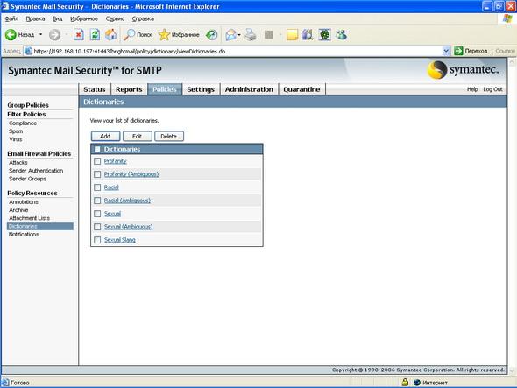Click the Print toolbar icon
The image size is (517, 388).
[x=251, y=35]
